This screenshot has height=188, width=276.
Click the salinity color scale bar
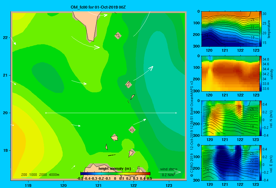tap(261, 74)
